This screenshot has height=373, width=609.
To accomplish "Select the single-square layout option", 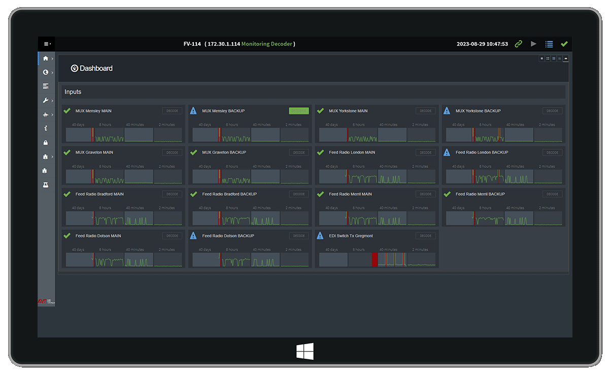I will coord(542,58).
